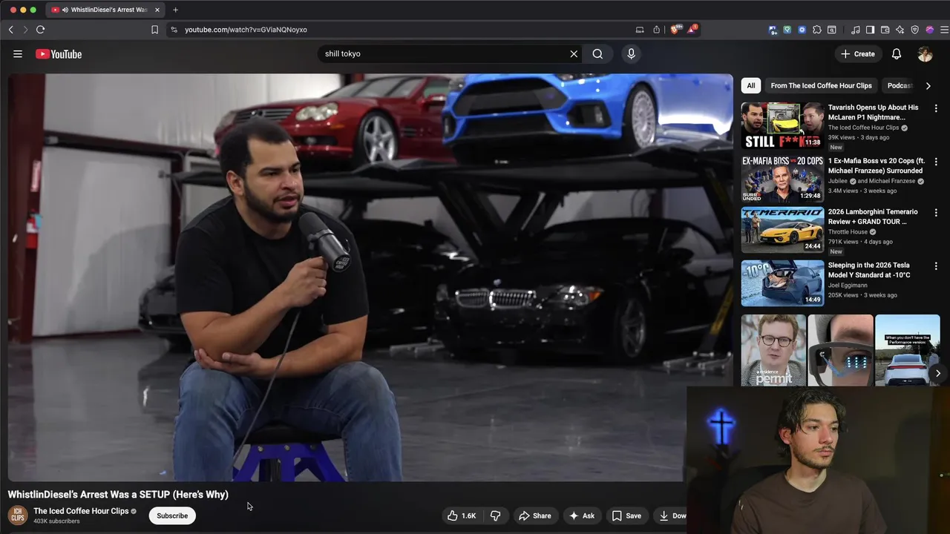Open the Brave Wallet icon

[885, 30]
